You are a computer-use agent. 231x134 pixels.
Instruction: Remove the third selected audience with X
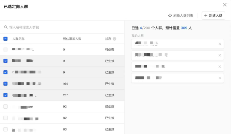tap(219, 67)
